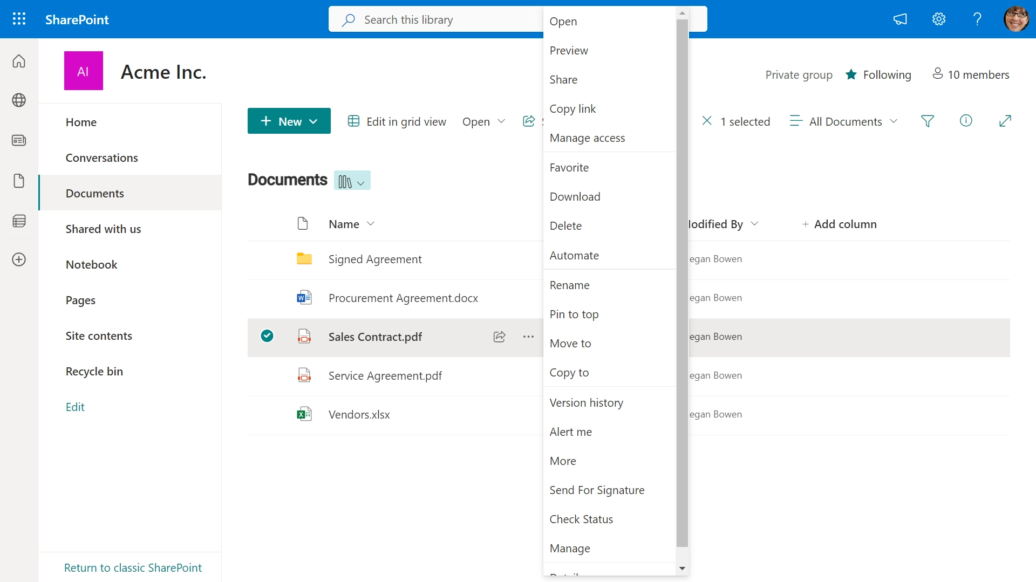Open more actions ellipsis for Sales Contract.pdf

pos(528,337)
